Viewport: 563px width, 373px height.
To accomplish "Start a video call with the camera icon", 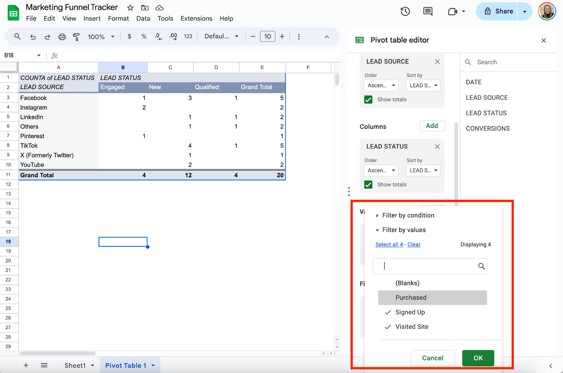I will coord(453,12).
